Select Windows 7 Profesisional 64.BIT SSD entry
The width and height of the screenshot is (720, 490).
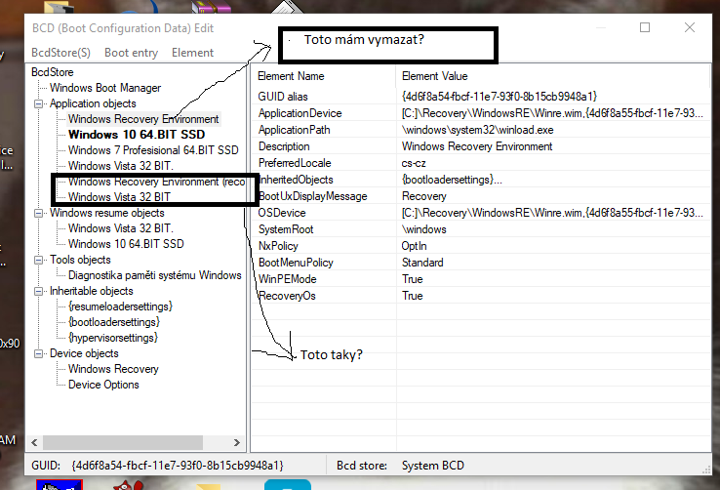pyautogui.click(x=153, y=150)
